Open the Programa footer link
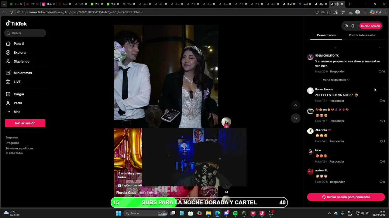Screen dimensions: 389x218 12,143
